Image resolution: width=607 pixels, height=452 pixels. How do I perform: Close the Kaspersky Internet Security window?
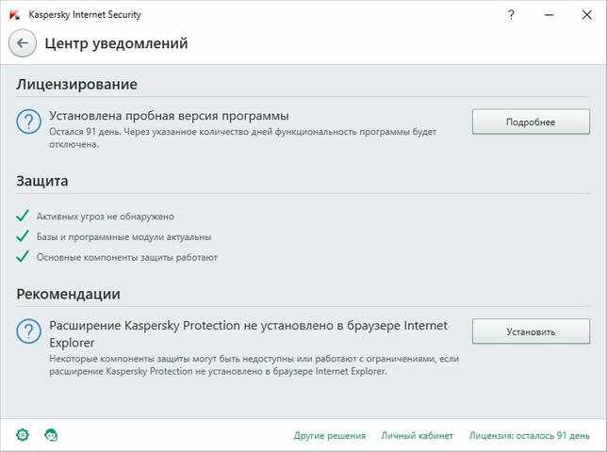[x=587, y=15]
